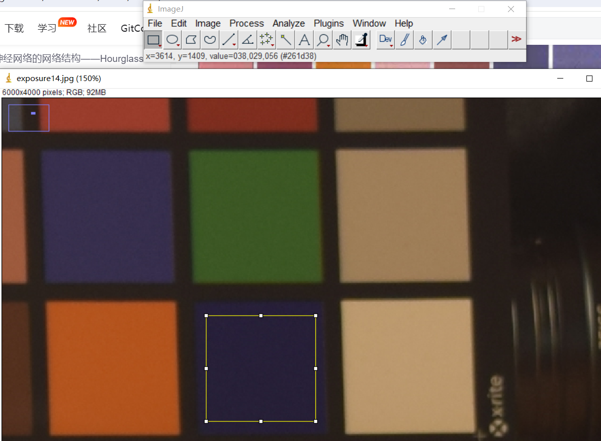
Task: Open the Analyze menu
Action: (x=289, y=24)
